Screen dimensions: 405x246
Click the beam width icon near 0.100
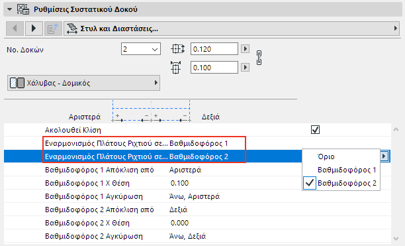(175, 68)
